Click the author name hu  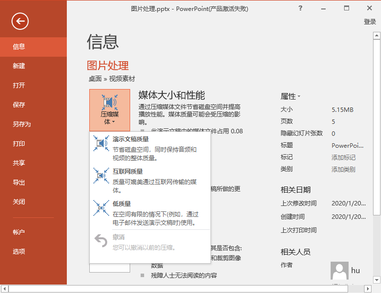coord(355,271)
